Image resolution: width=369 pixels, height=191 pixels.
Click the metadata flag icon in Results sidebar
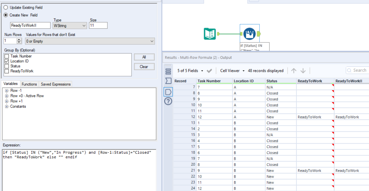[168, 81]
